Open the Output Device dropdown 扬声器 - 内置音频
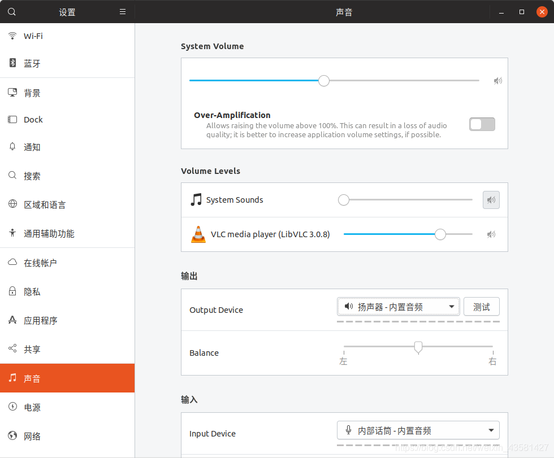554x458 pixels. pos(398,307)
